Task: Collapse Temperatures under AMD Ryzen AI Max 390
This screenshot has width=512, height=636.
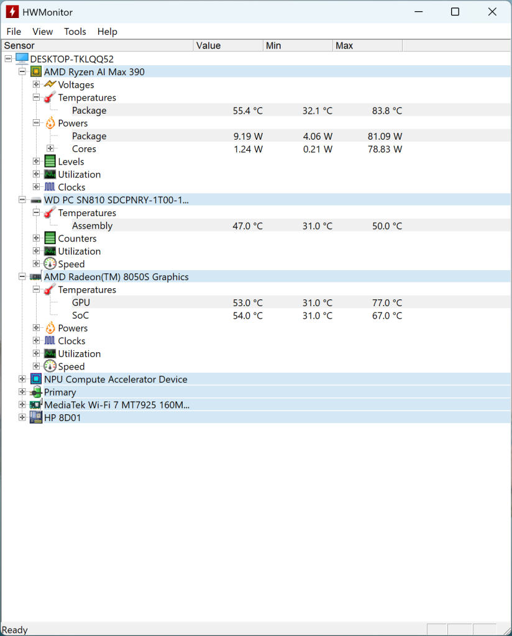Action: (37, 98)
